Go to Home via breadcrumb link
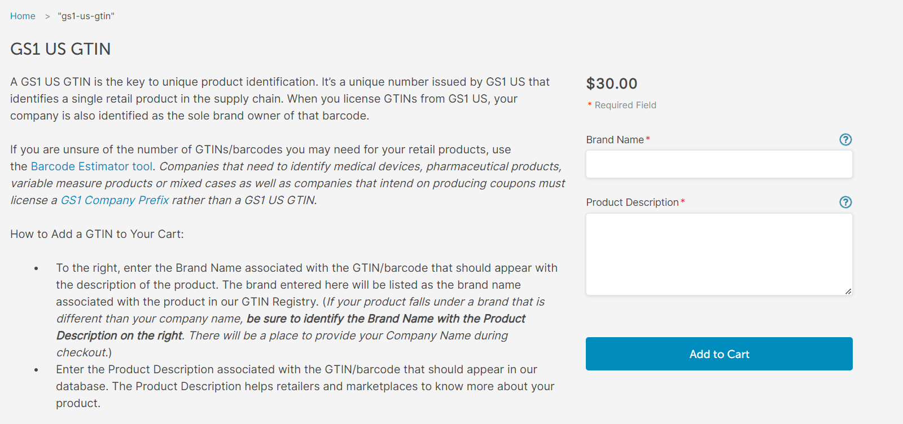The height and width of the screenshot is (424, 903). coord(23,16)
